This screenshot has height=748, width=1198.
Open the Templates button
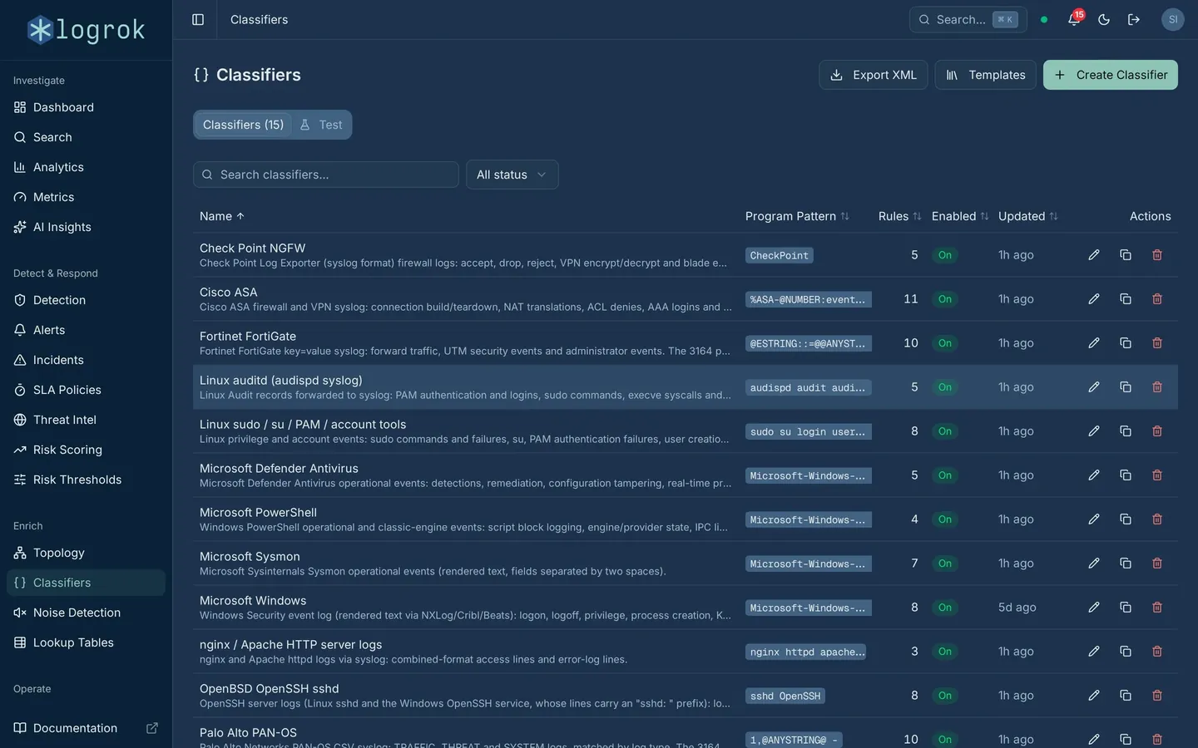tap(985, 75)
